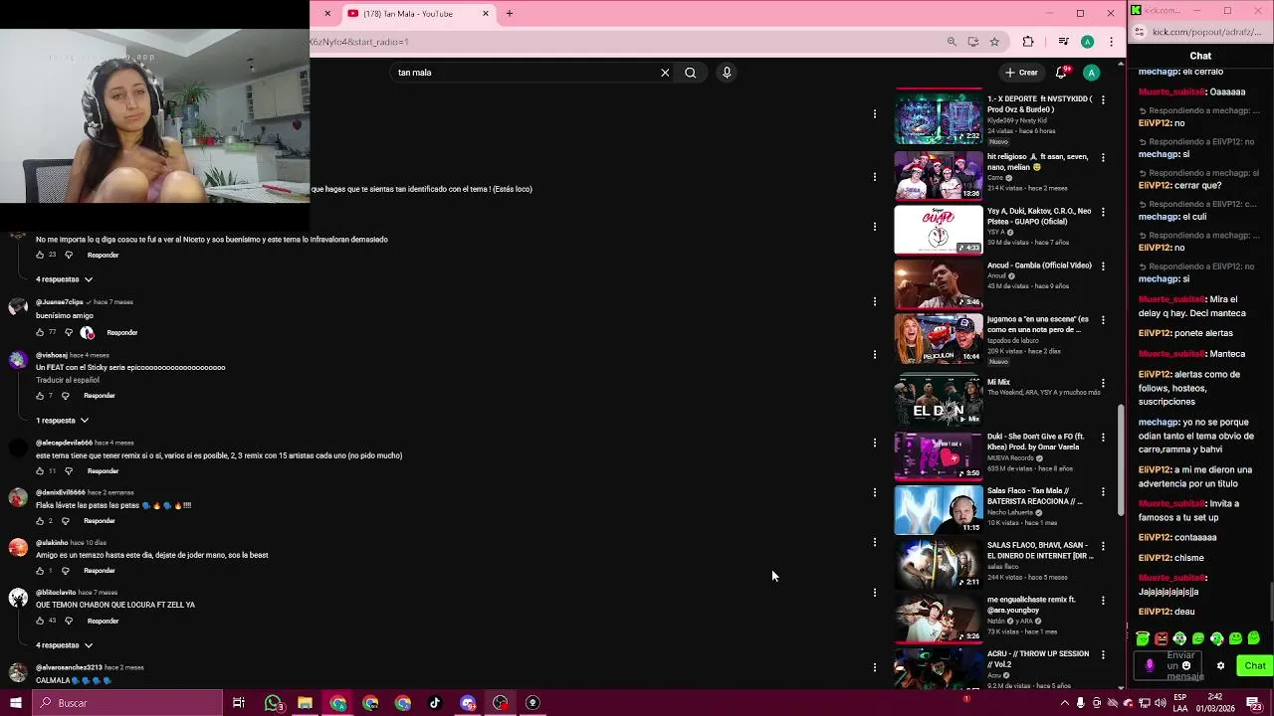1274x716 pixels.
Task: Open WhatsApp from the taskbar
Action: (x=274, y=703)
